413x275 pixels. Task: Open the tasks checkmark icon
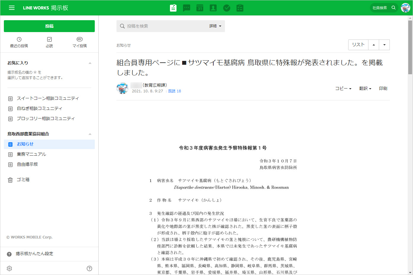[227, 8]
